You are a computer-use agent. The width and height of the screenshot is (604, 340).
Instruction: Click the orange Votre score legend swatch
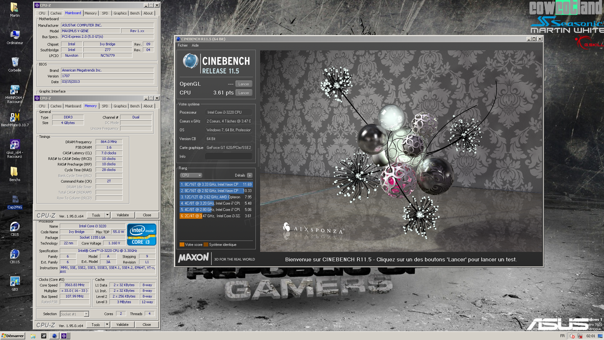tap(182, 245)
